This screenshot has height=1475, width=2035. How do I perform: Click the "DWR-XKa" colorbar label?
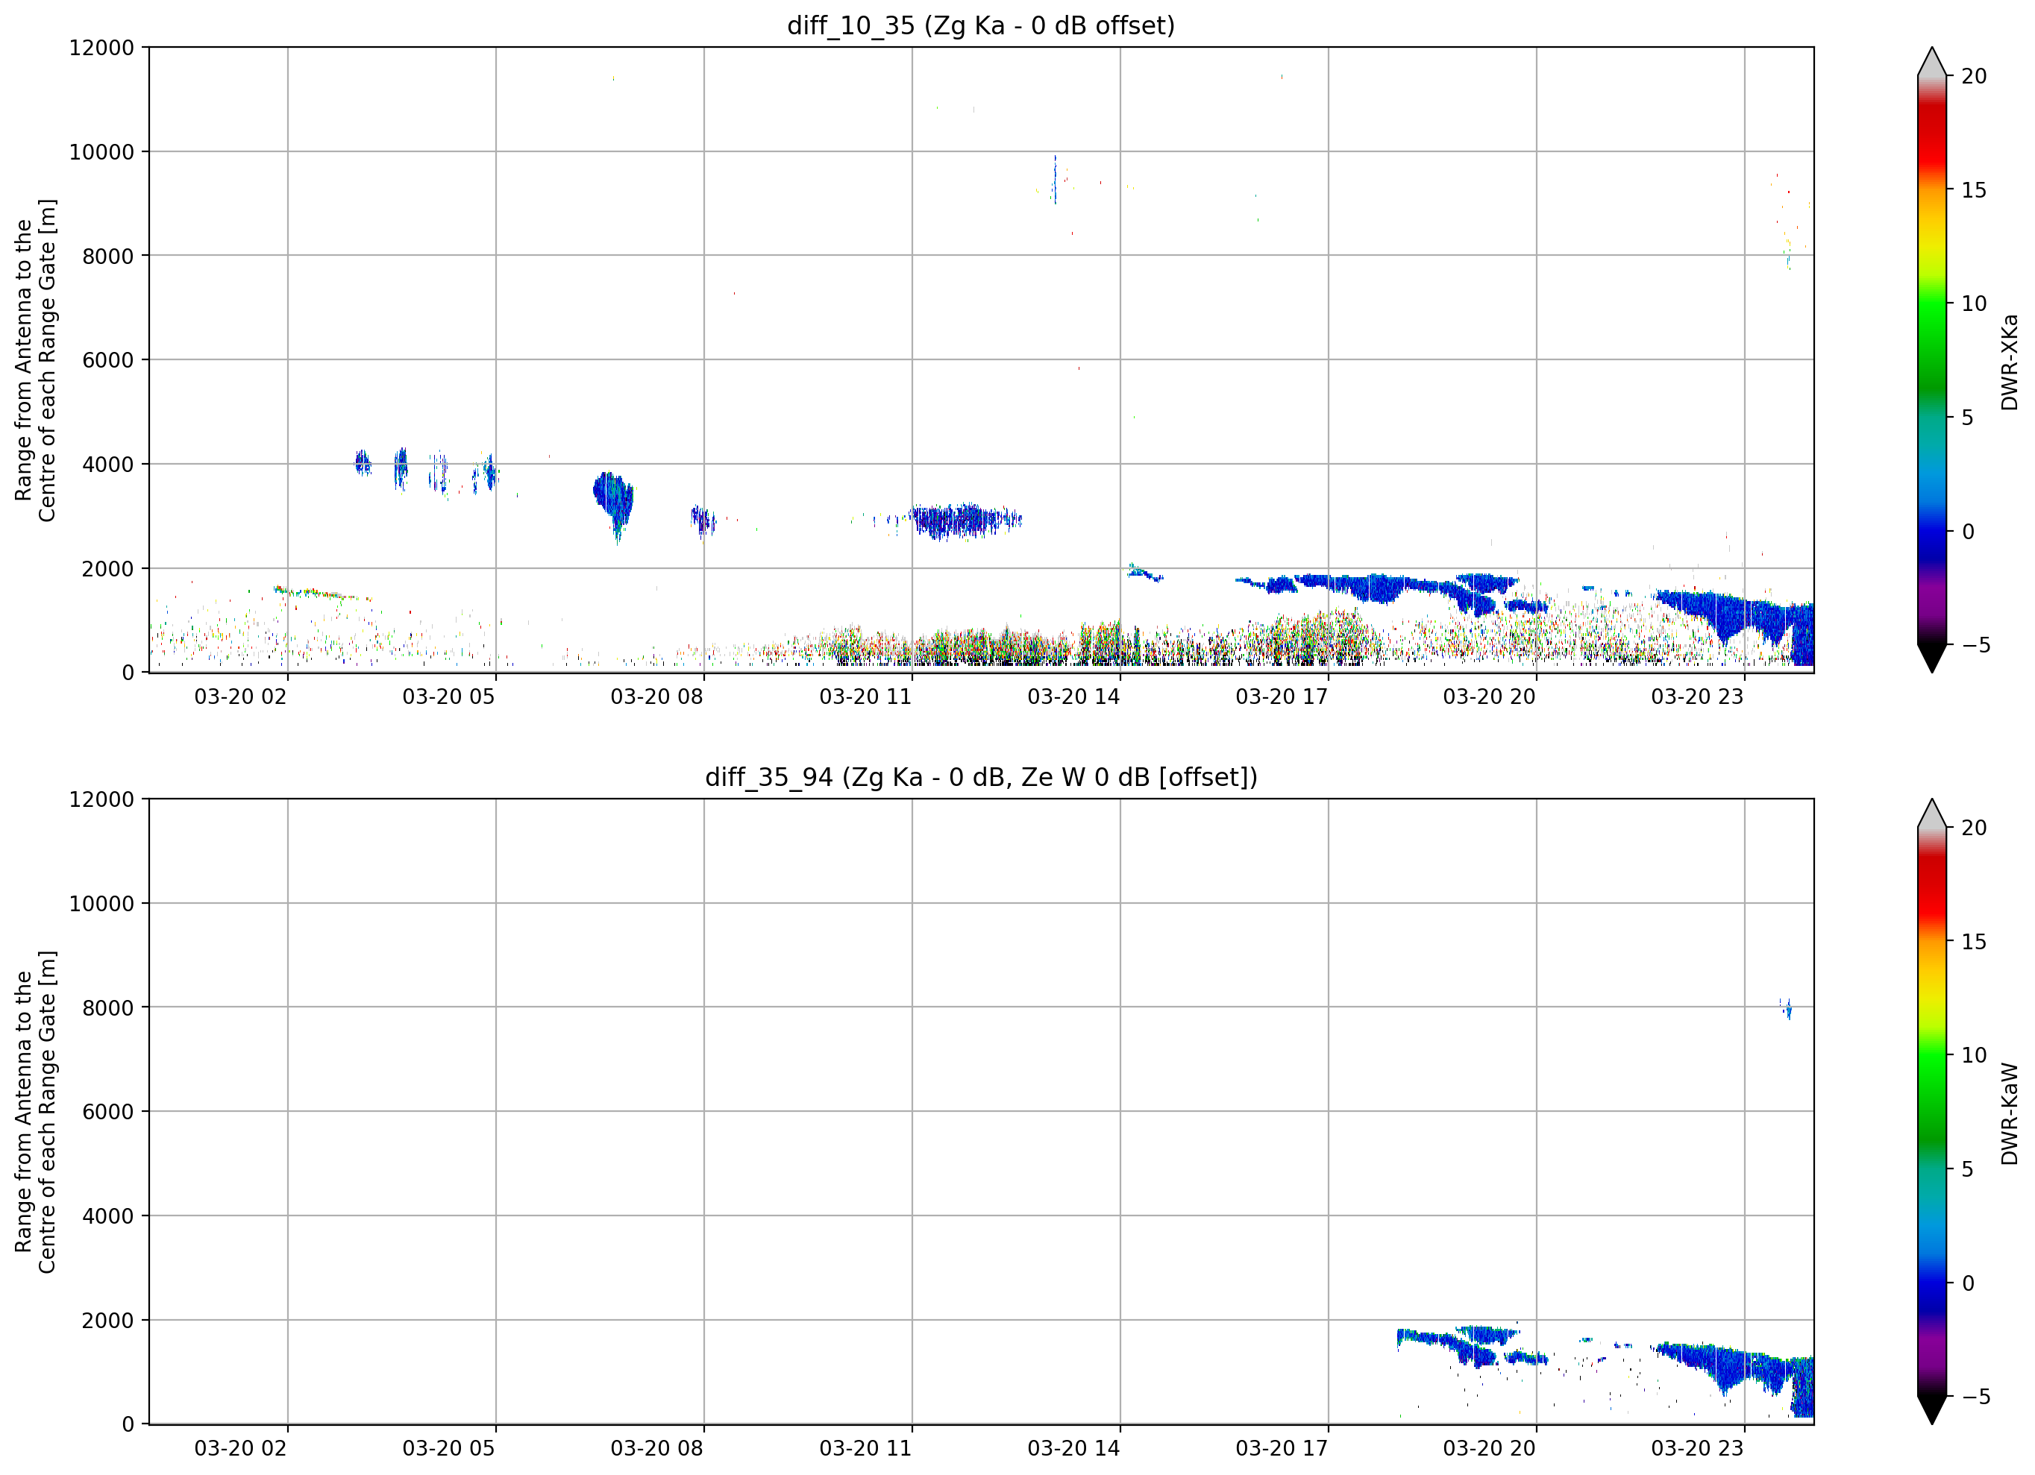pyautogui.click(x=2009, y=362)
